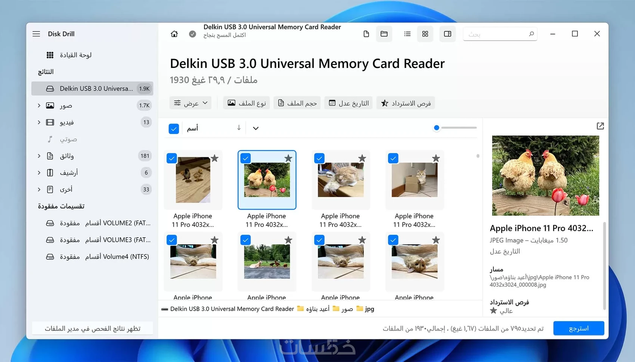The image size is (635, 362).
Task: Expand the أخرى tree node
Action: click(x=39, y=190)
